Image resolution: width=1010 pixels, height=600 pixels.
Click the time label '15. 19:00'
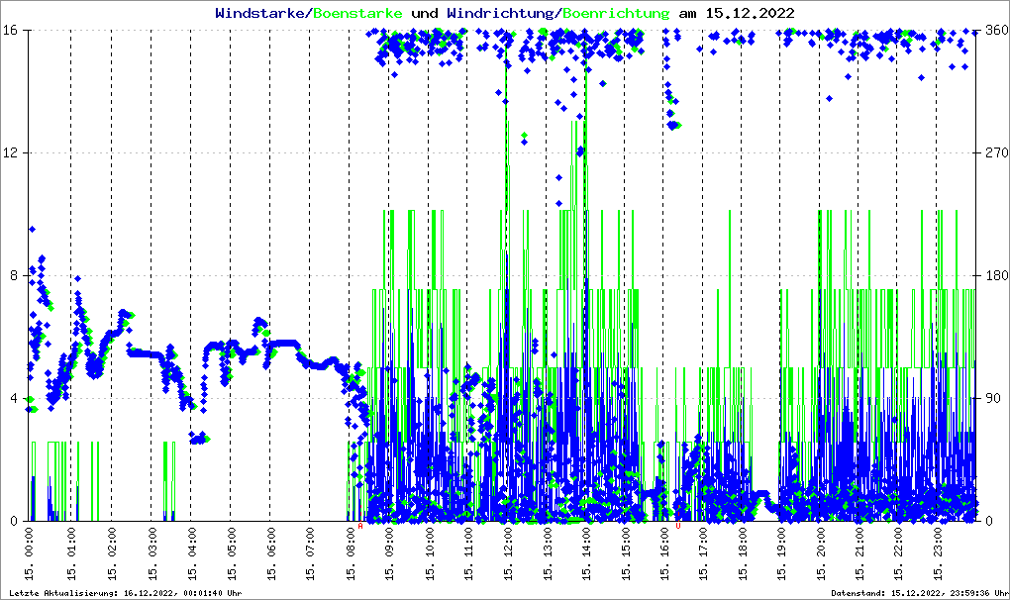(x=780, y=553)
